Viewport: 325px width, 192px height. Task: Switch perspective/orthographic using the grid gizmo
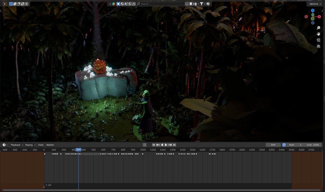[x=318, y=46]
